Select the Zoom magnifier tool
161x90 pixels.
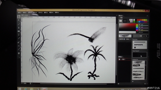pos(19,57)
